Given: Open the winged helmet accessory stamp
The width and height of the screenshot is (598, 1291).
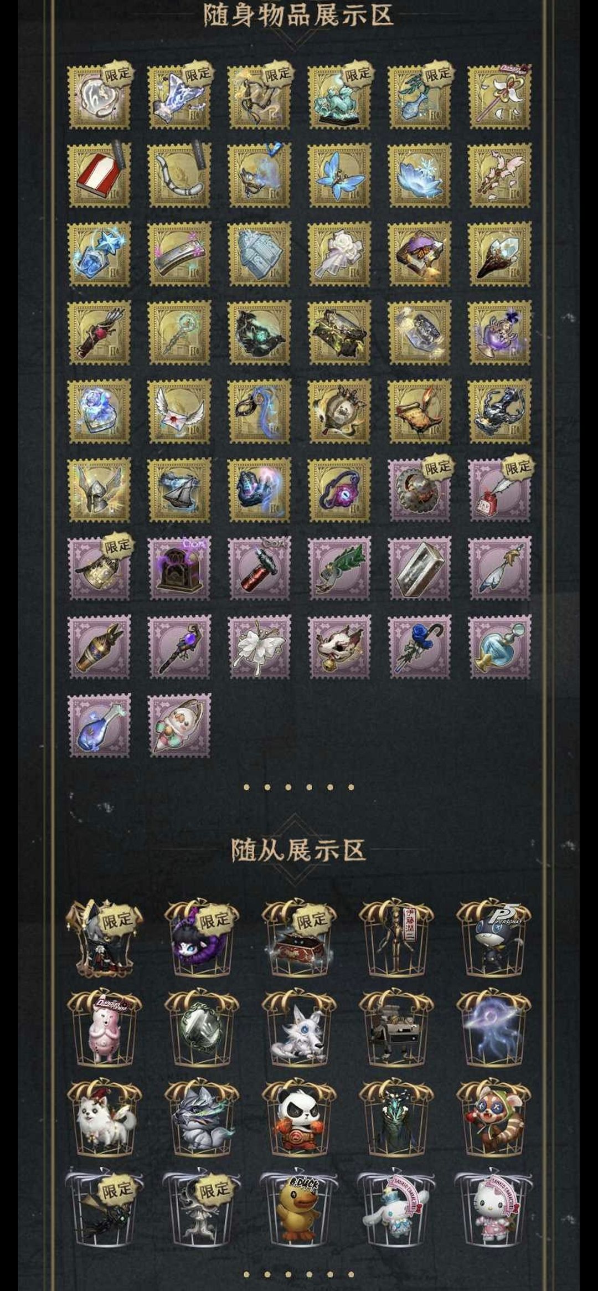Looking at the screenshot, I should [x=99, y=490].
